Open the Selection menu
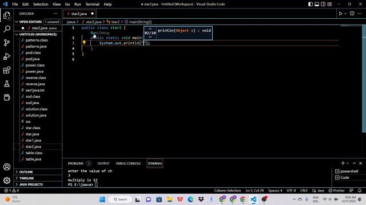 (x=41, y=4)
